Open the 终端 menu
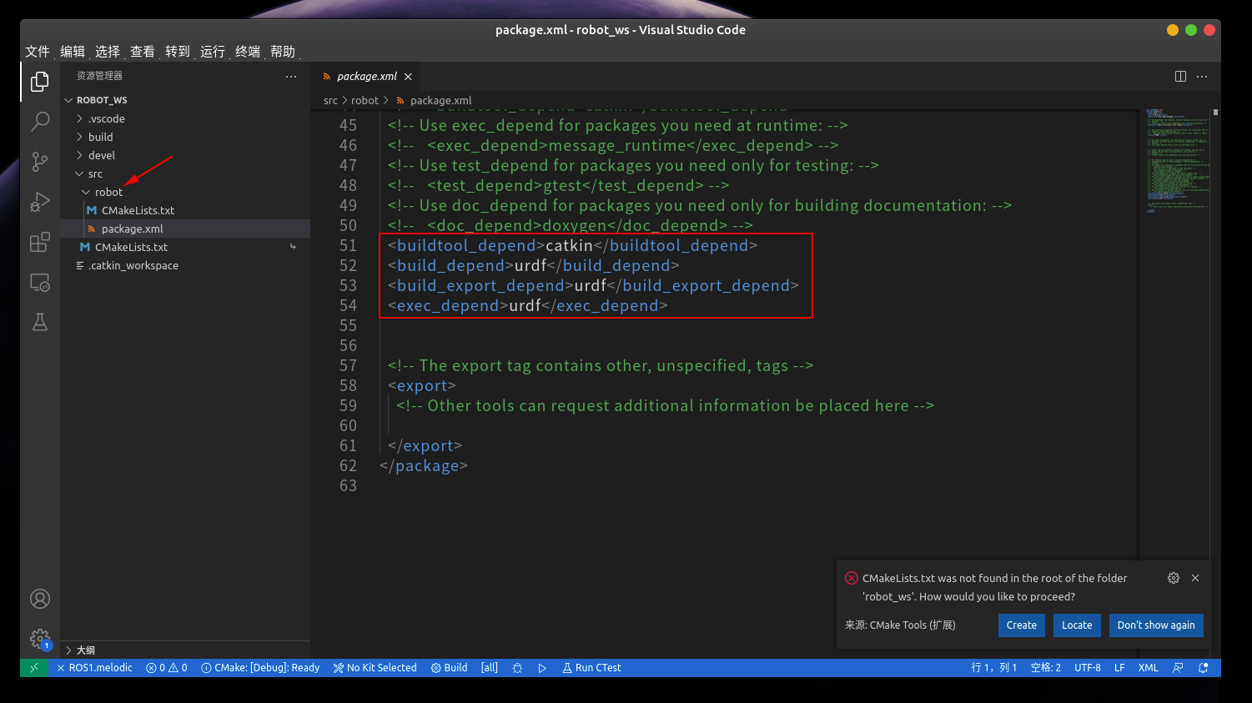Viewport: 1252px width, 703px height. click(x=248, y=52)
